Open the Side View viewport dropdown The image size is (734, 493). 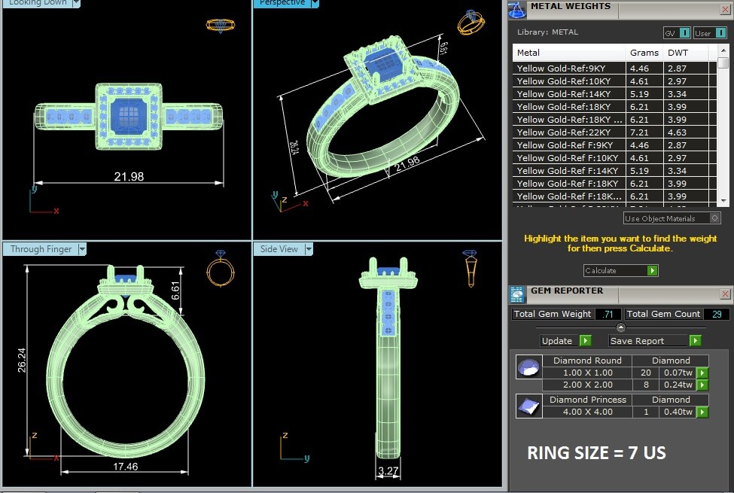tap(309, 249)
